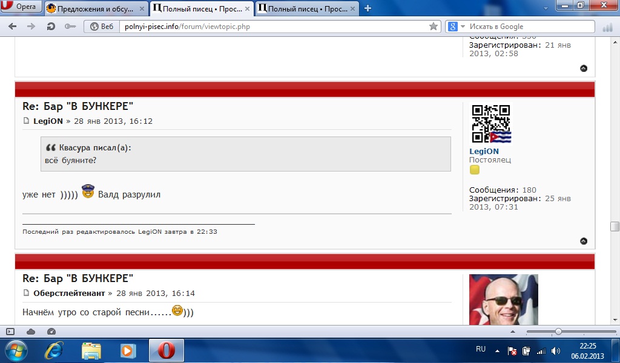Click the Веб site badge in address bar
Viewport: 620px width, 363px height.
pos(102,27)
